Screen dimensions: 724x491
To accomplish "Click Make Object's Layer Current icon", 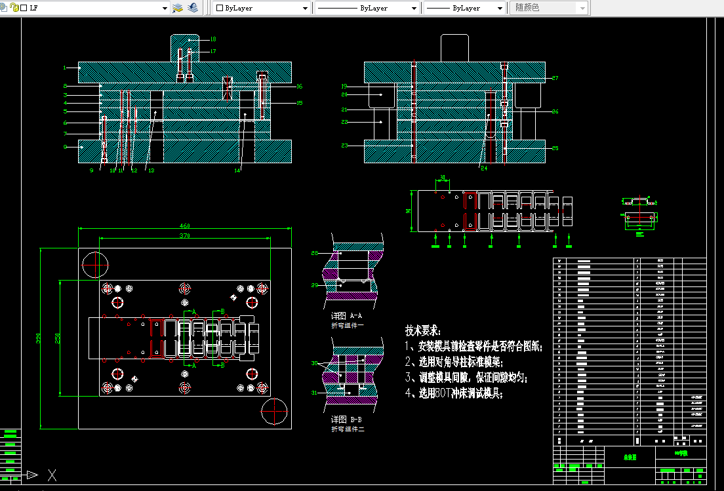I will click(x=178, y=8).
